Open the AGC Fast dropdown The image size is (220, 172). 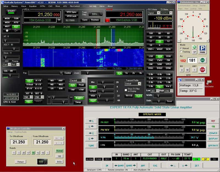point(7,64)
